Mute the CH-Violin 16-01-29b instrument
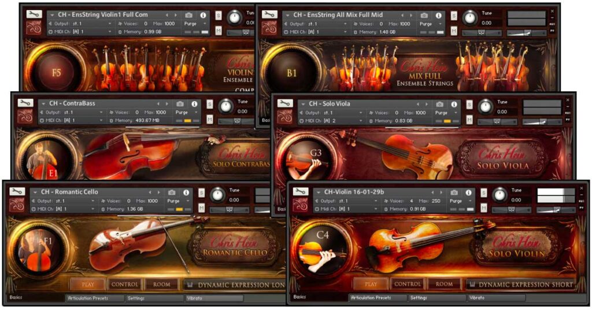Viewport: 592px width, 311px height. (x=484, y=208)
